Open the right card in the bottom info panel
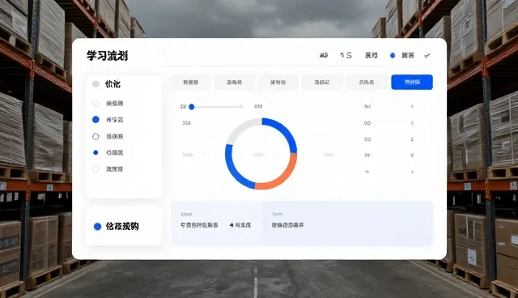This screenshot has width=518, height=298. 347,223
